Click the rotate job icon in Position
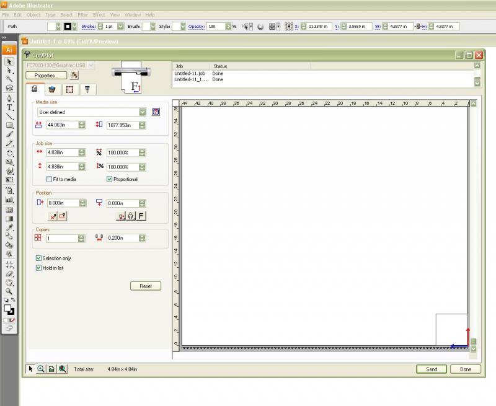496x406 pixels. point(120,216)
